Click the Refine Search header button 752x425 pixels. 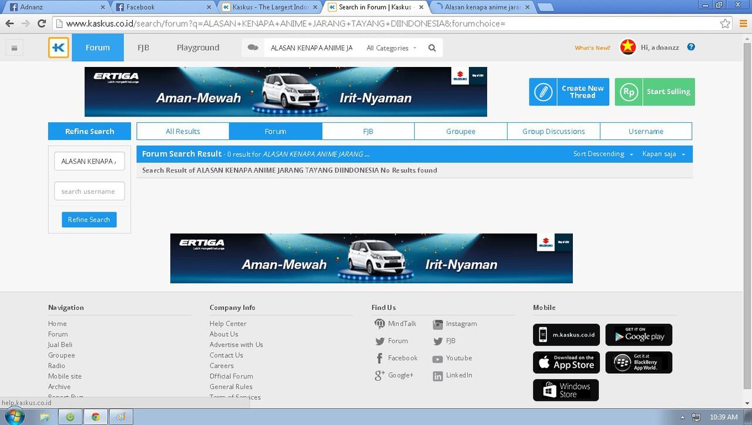89,131
